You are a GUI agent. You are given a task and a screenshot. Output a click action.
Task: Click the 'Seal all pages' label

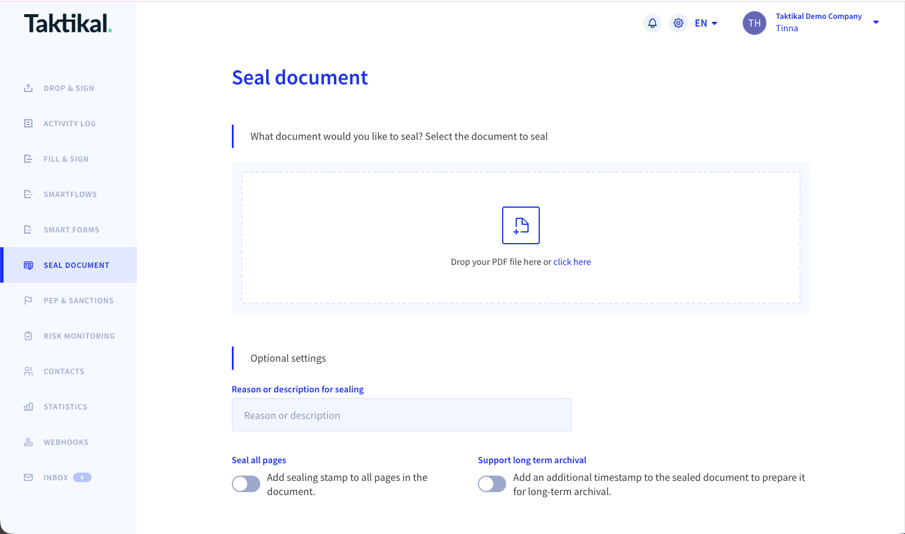click(x=259, y=460)
